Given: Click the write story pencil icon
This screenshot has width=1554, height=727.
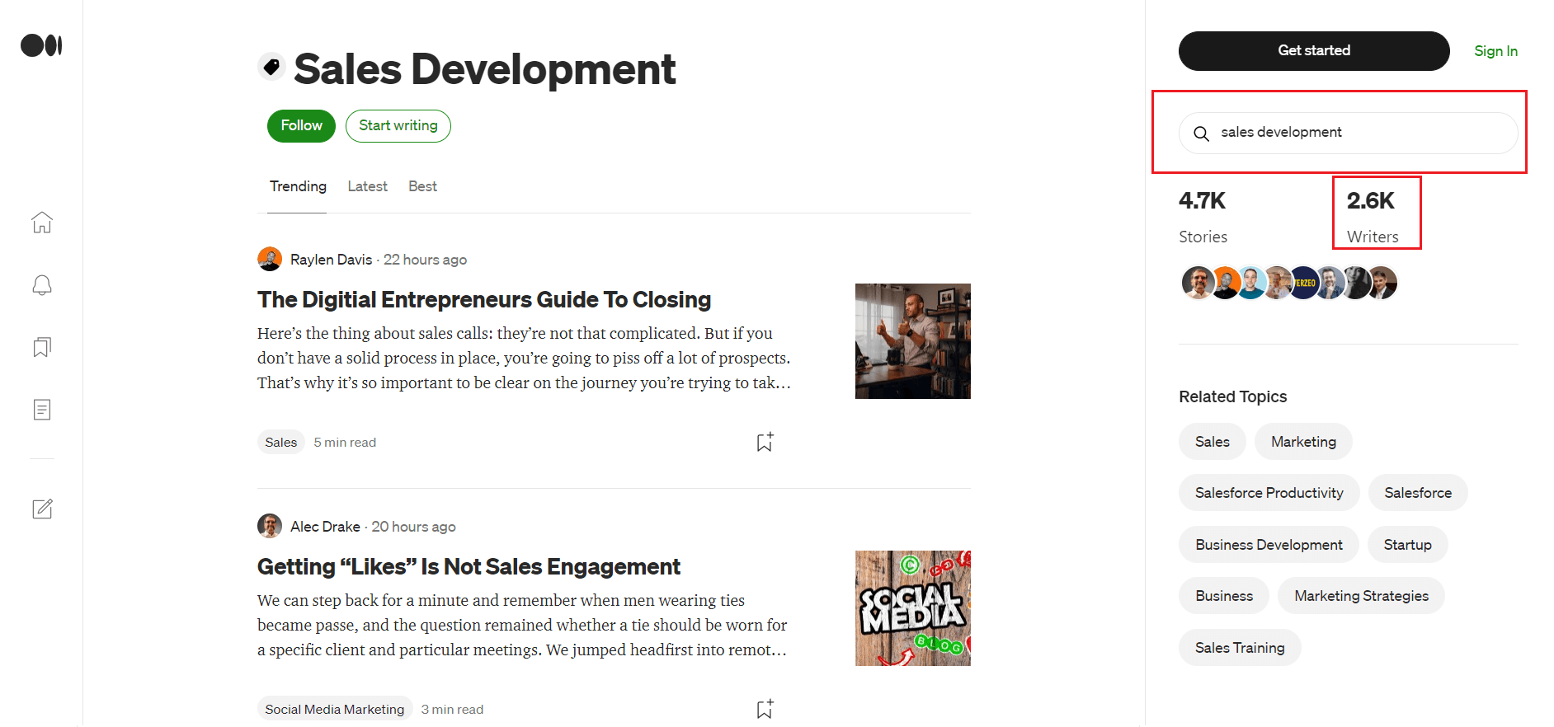Looking at the screenshot, I should (42, 509).
